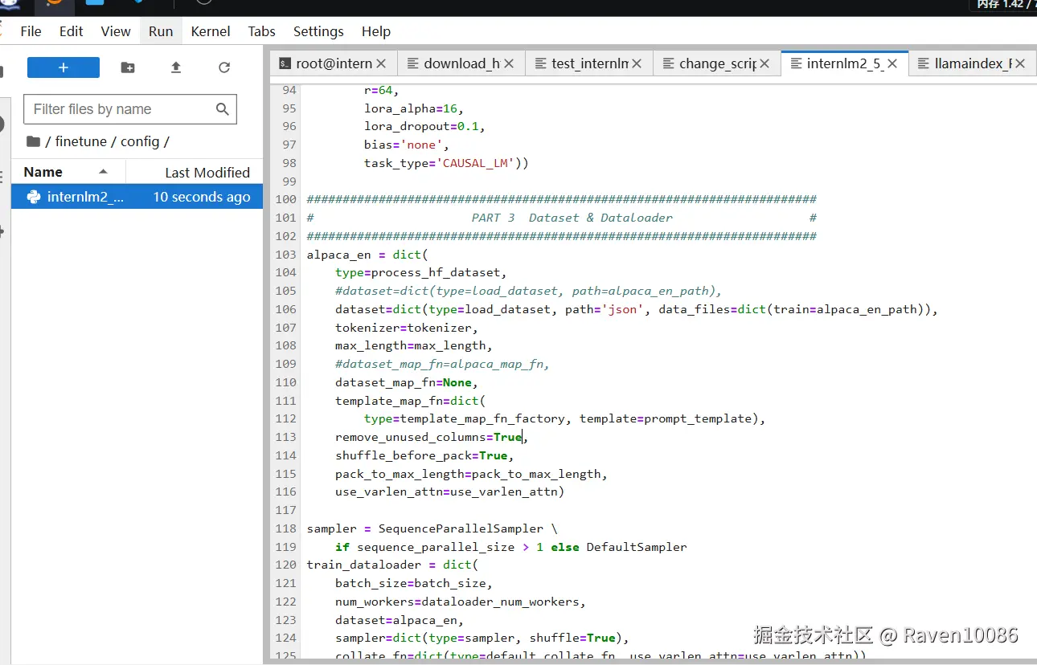Click the 'lora_dropout=0.1' line
The width and height of the screenshot is (1037, 665).
pos(424,126)
